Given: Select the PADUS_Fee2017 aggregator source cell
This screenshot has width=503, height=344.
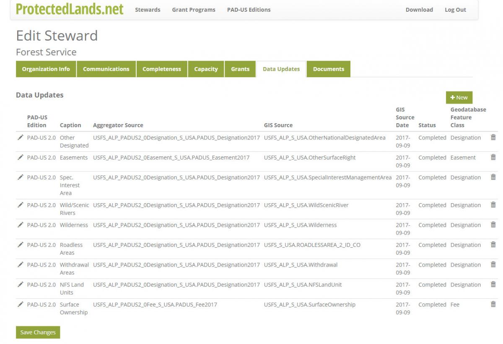Looking at the screenshot, I should coord(155,305).
